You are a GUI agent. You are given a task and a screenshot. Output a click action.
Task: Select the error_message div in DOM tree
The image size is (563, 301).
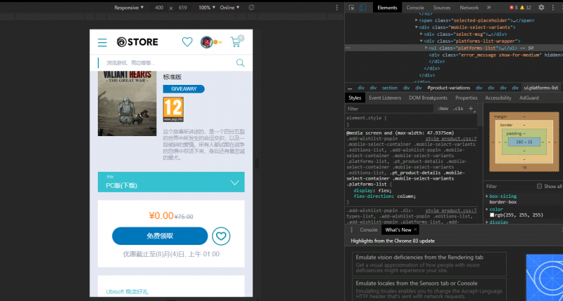tap(495, 55)
